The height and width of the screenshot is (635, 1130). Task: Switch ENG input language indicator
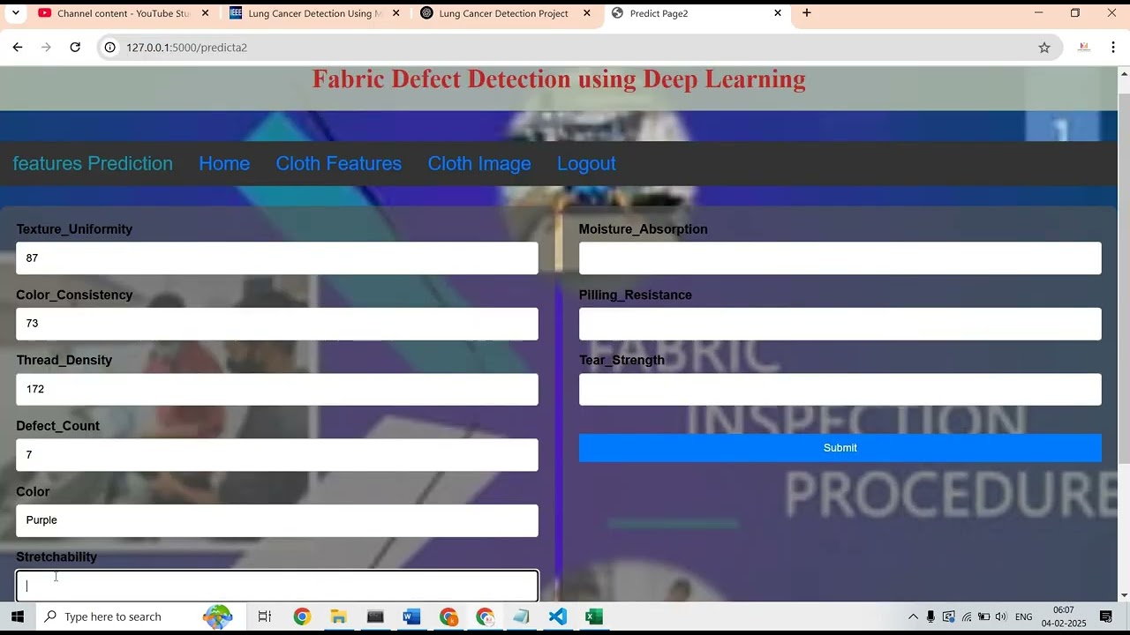1024,616
